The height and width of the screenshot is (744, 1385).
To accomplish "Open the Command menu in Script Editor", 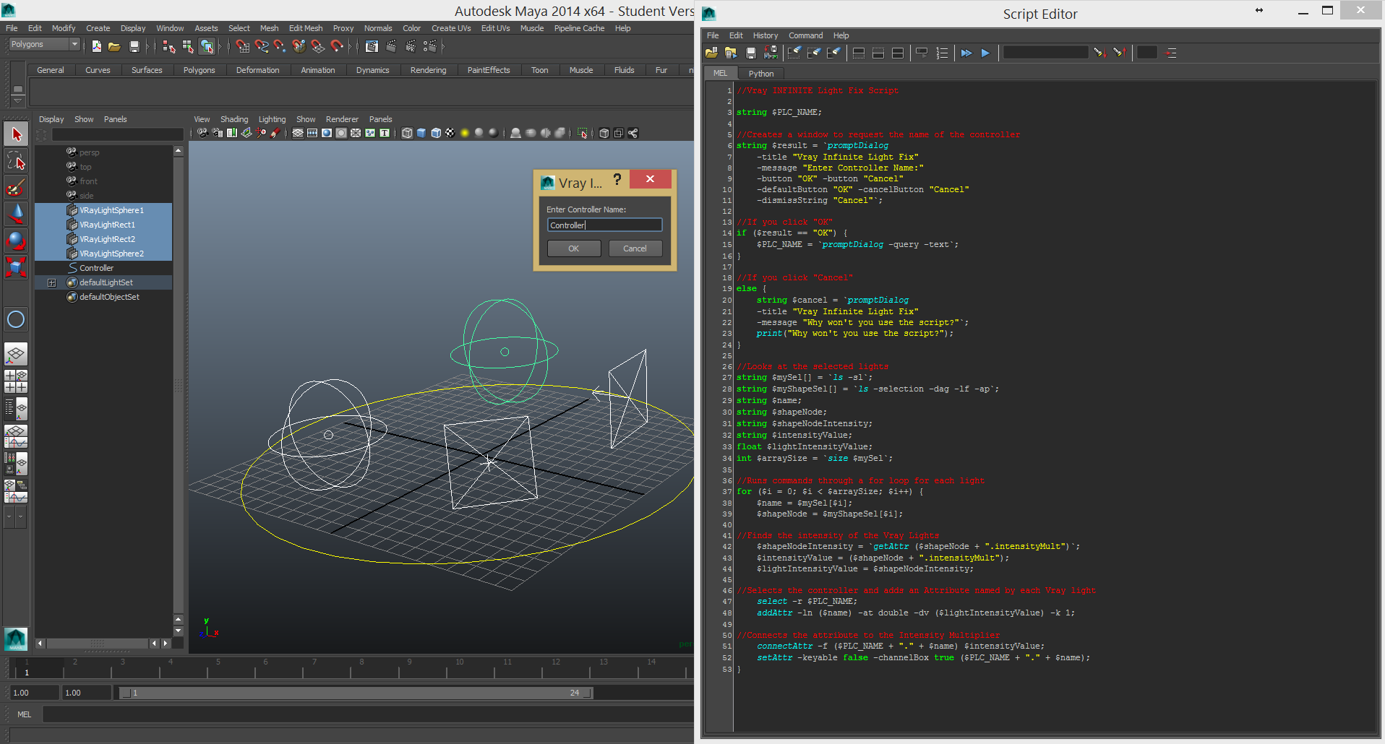I will pyautogui.click(x=805, y=35).
